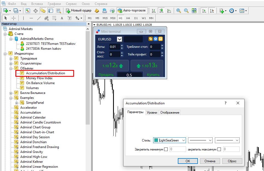The height and width of the screenshot is (171, 264).
Task: Open the EURUSD symbol dropdown
Action: coord(119,39)
